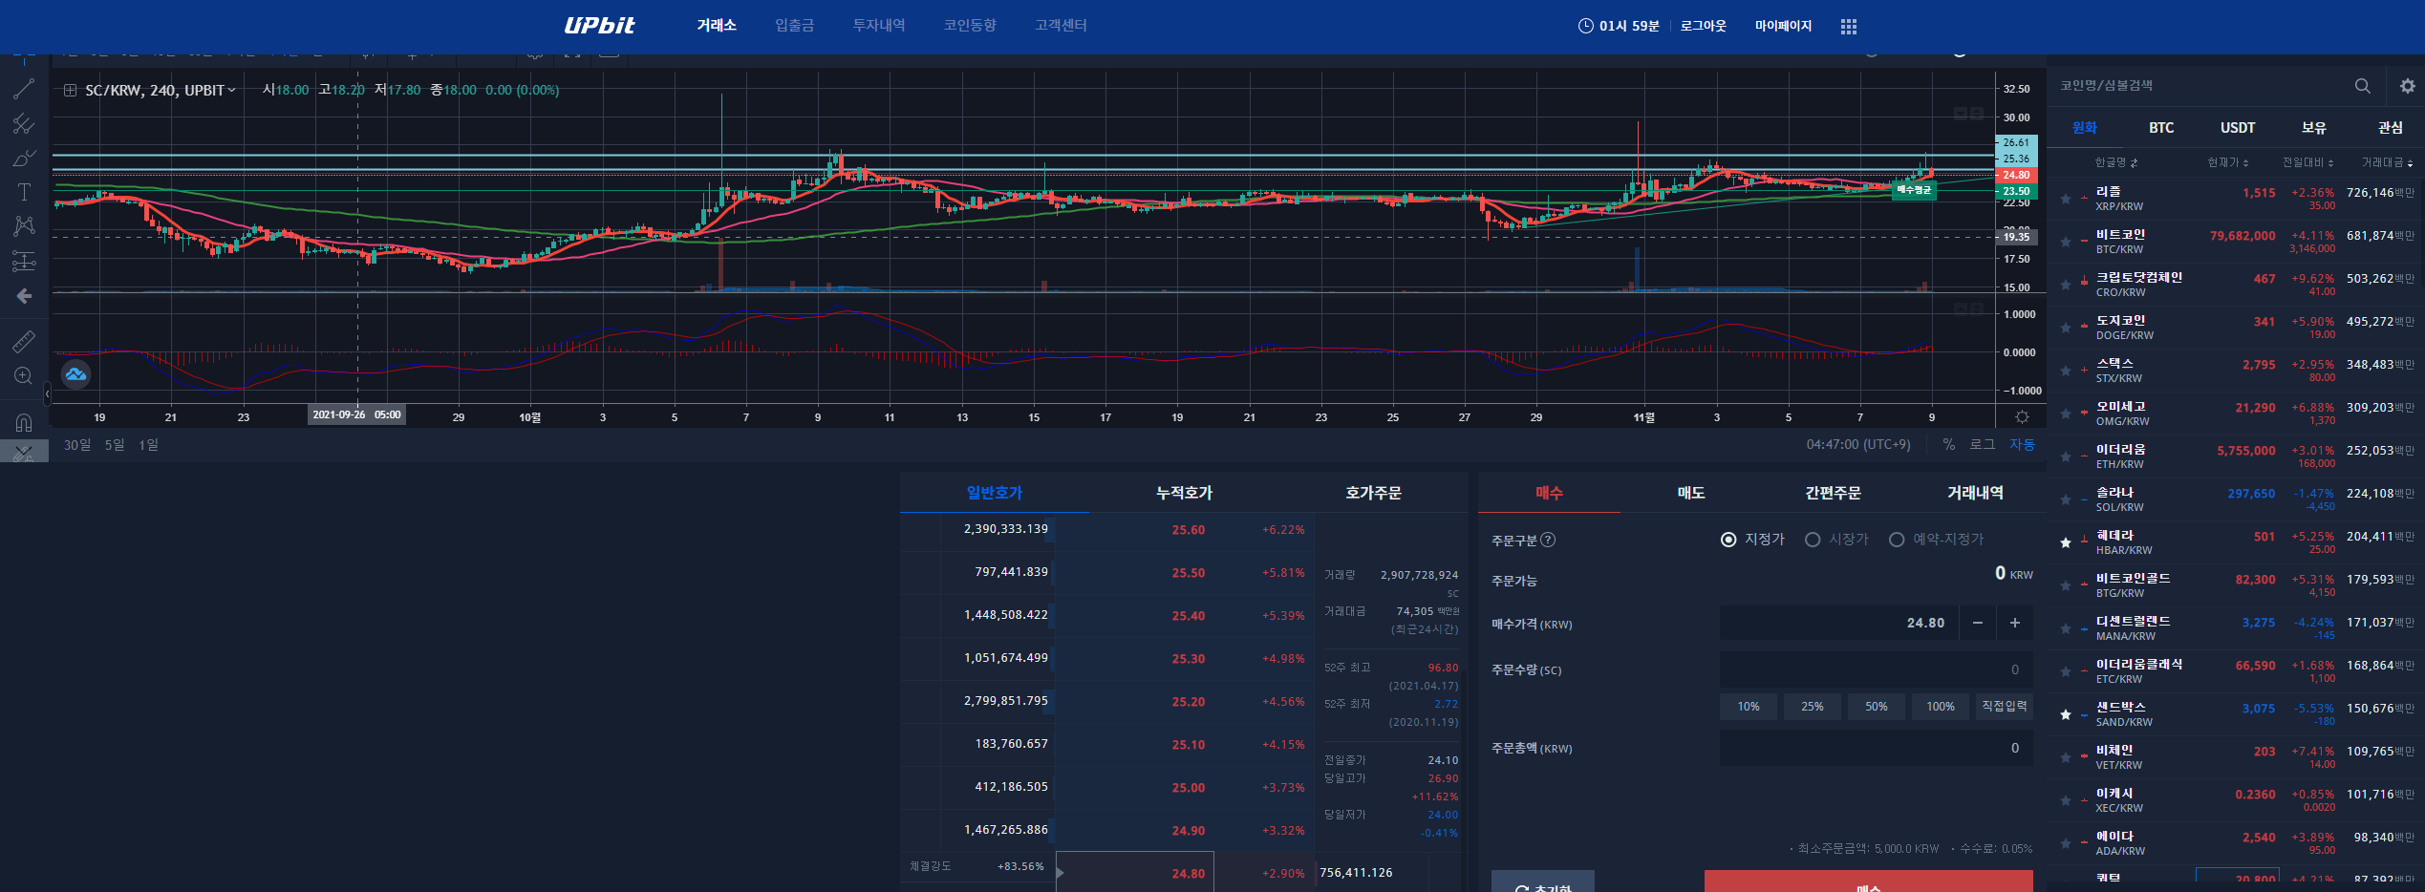Open 코인동향 menu in header

pyautogui.click(x=970, y=26)
